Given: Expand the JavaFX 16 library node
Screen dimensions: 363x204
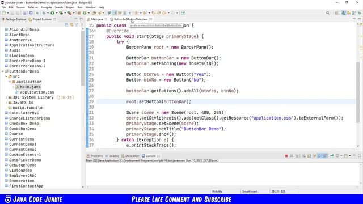Looking at the screenshot, I should [6, 103].
